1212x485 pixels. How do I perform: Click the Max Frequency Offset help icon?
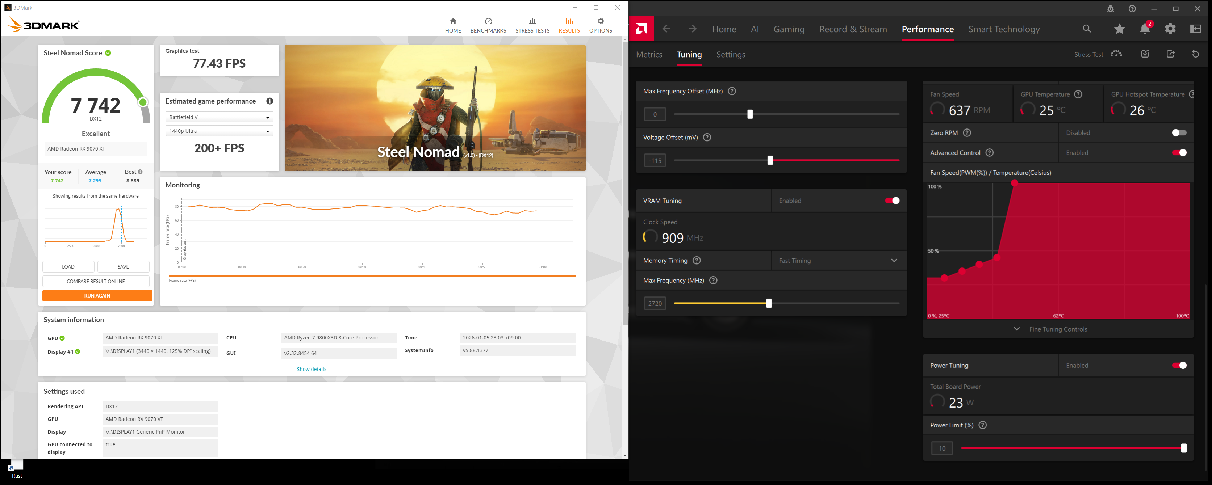732,91
